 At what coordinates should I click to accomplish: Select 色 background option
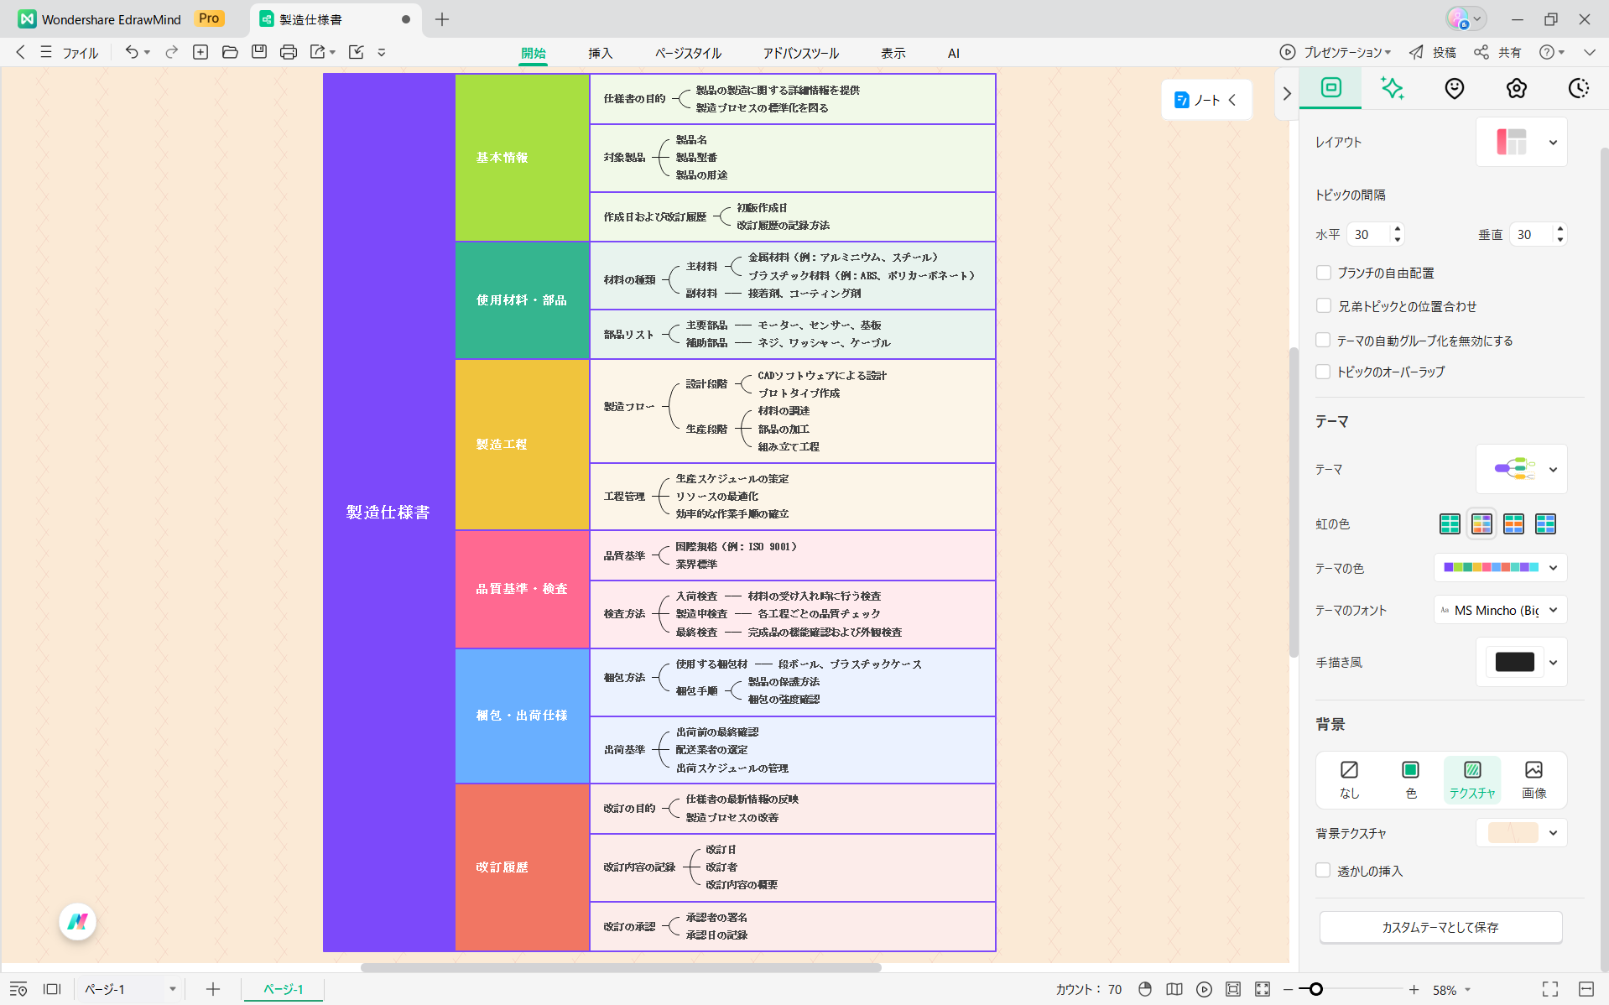[x=1410, y=779]
